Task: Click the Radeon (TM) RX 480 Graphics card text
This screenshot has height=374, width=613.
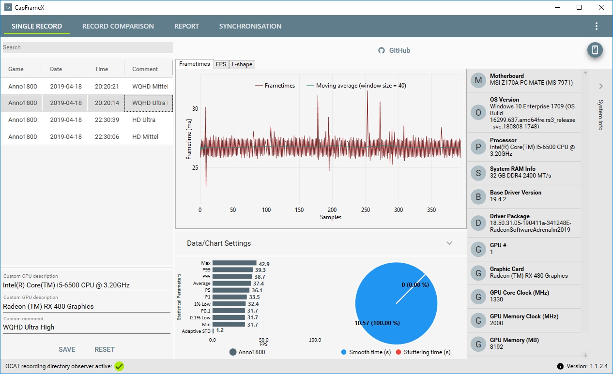Action: 529,276
